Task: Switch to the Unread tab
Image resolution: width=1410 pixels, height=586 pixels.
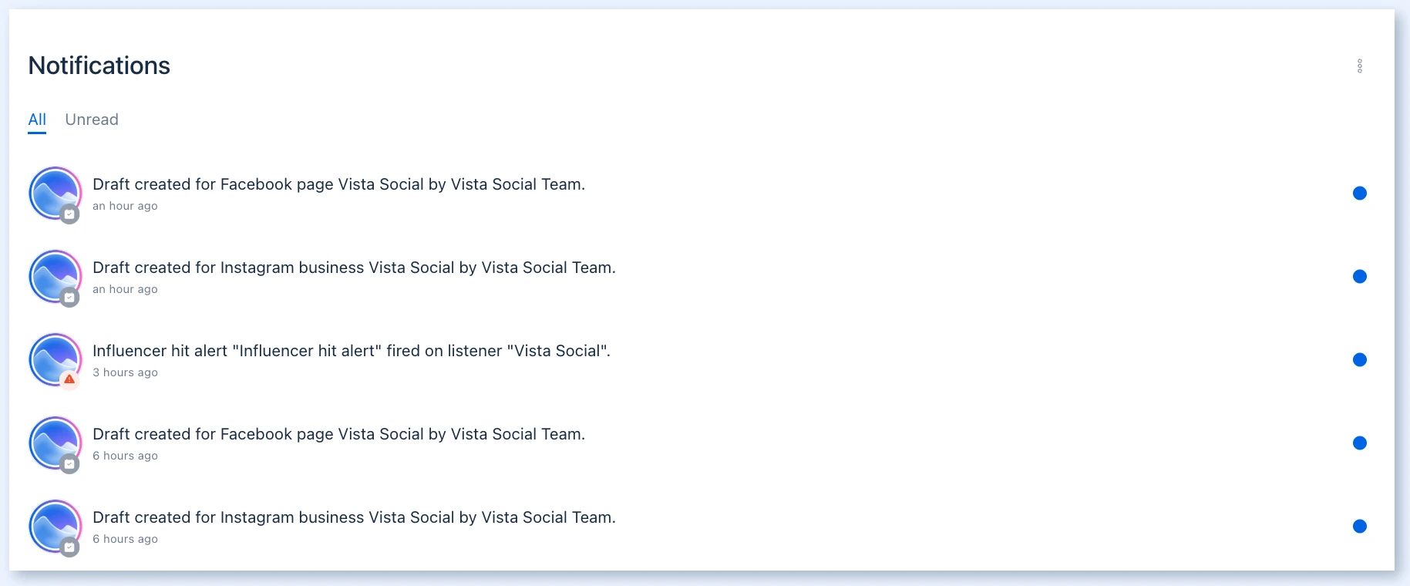Action: (x=92, y=120)
